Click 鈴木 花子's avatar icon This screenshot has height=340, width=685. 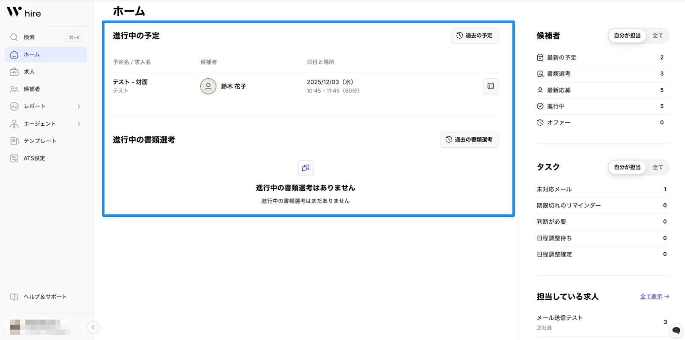point(208,86)
